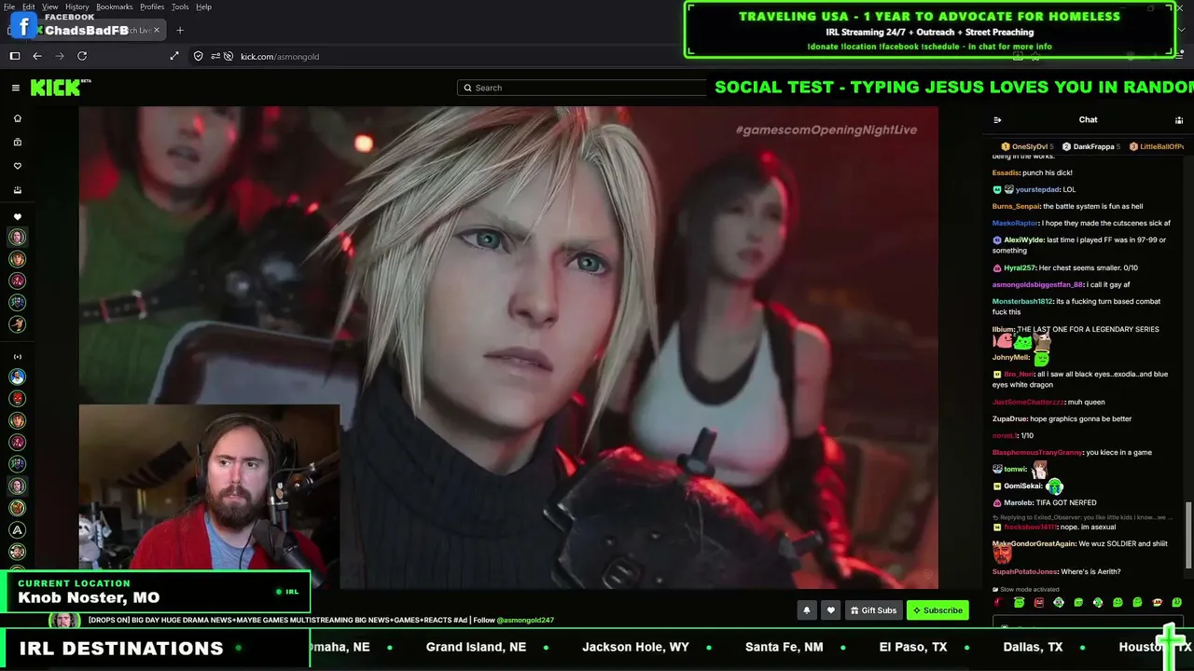Open the Help menu
Screen dimensions: 1194x671
(203, 7)
